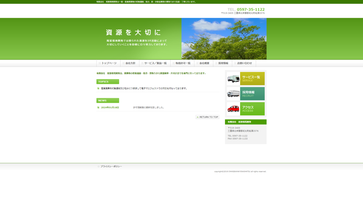
Task: Open the お問い合わせ contact menu item
Action: coord(244,63)
